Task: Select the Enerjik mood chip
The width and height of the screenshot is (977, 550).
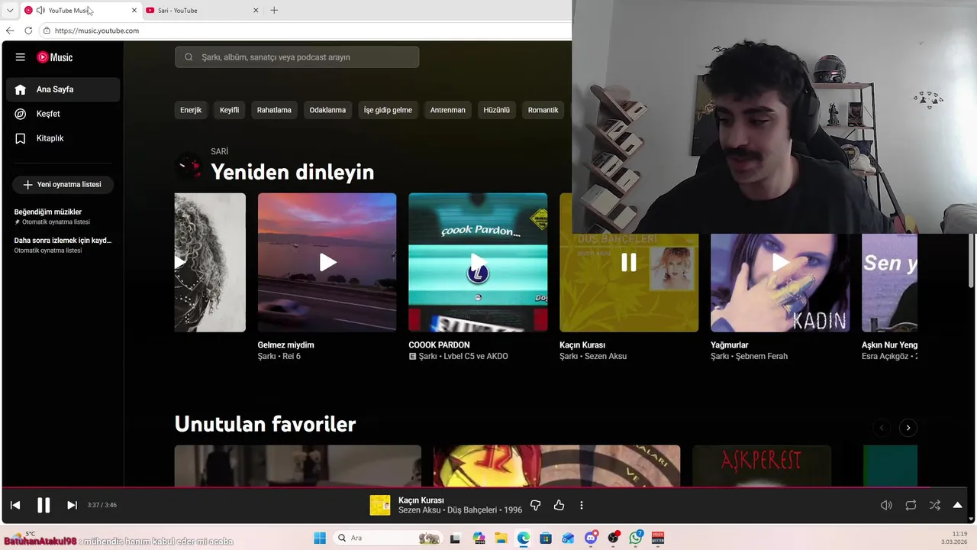Action: point(191,110)
